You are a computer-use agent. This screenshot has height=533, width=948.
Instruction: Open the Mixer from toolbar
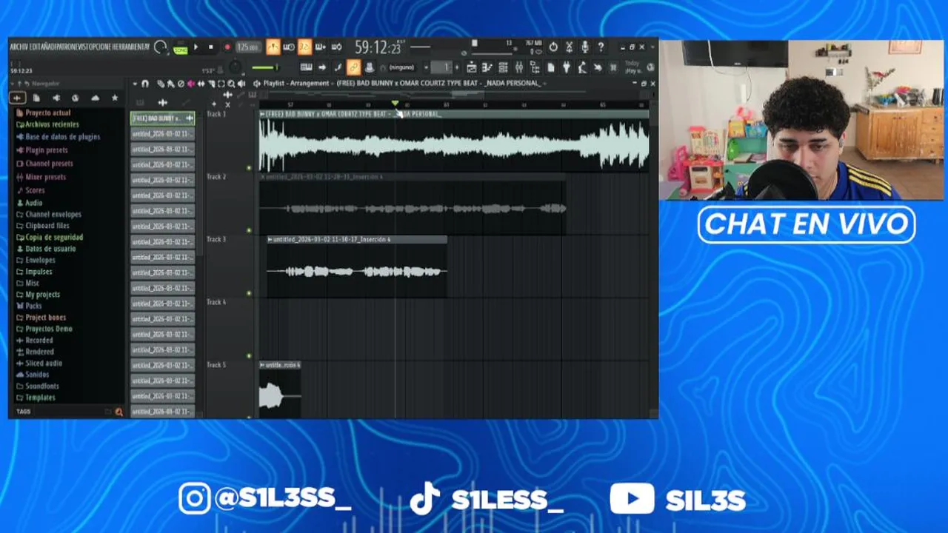click(x=518, y=67)
